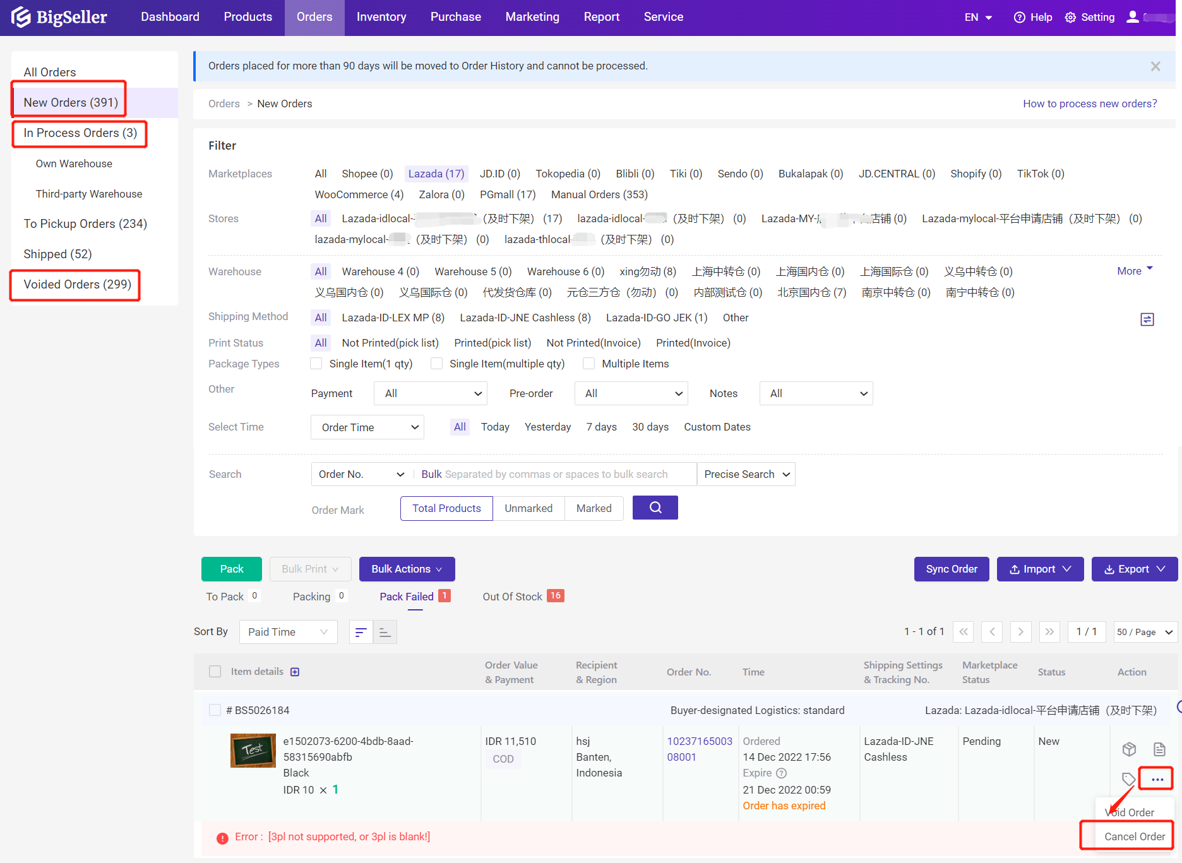The image size is (1182, 863).
Task: Open the Paid Time sort dropdown
Action: click(289, 632)
